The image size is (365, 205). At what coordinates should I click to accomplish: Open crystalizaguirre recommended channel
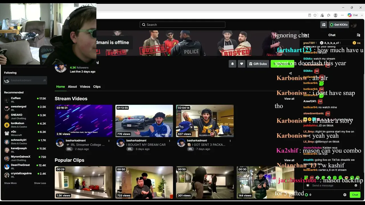point(25,175)
